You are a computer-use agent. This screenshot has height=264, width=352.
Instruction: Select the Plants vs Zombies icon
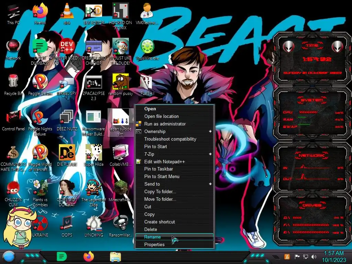pos(40,194)
